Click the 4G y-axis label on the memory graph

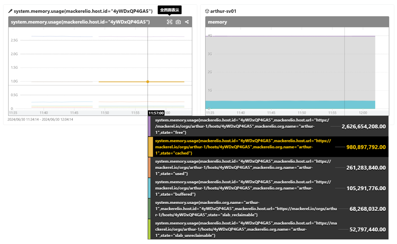click(210, 36)
